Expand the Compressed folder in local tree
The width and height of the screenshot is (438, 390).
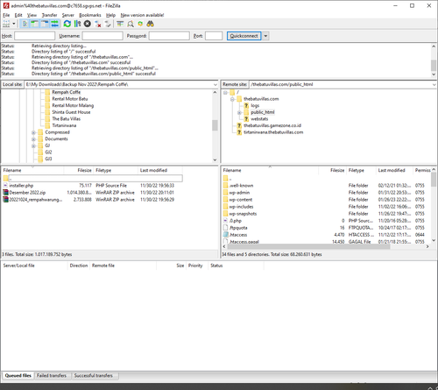tap(33, 132)
